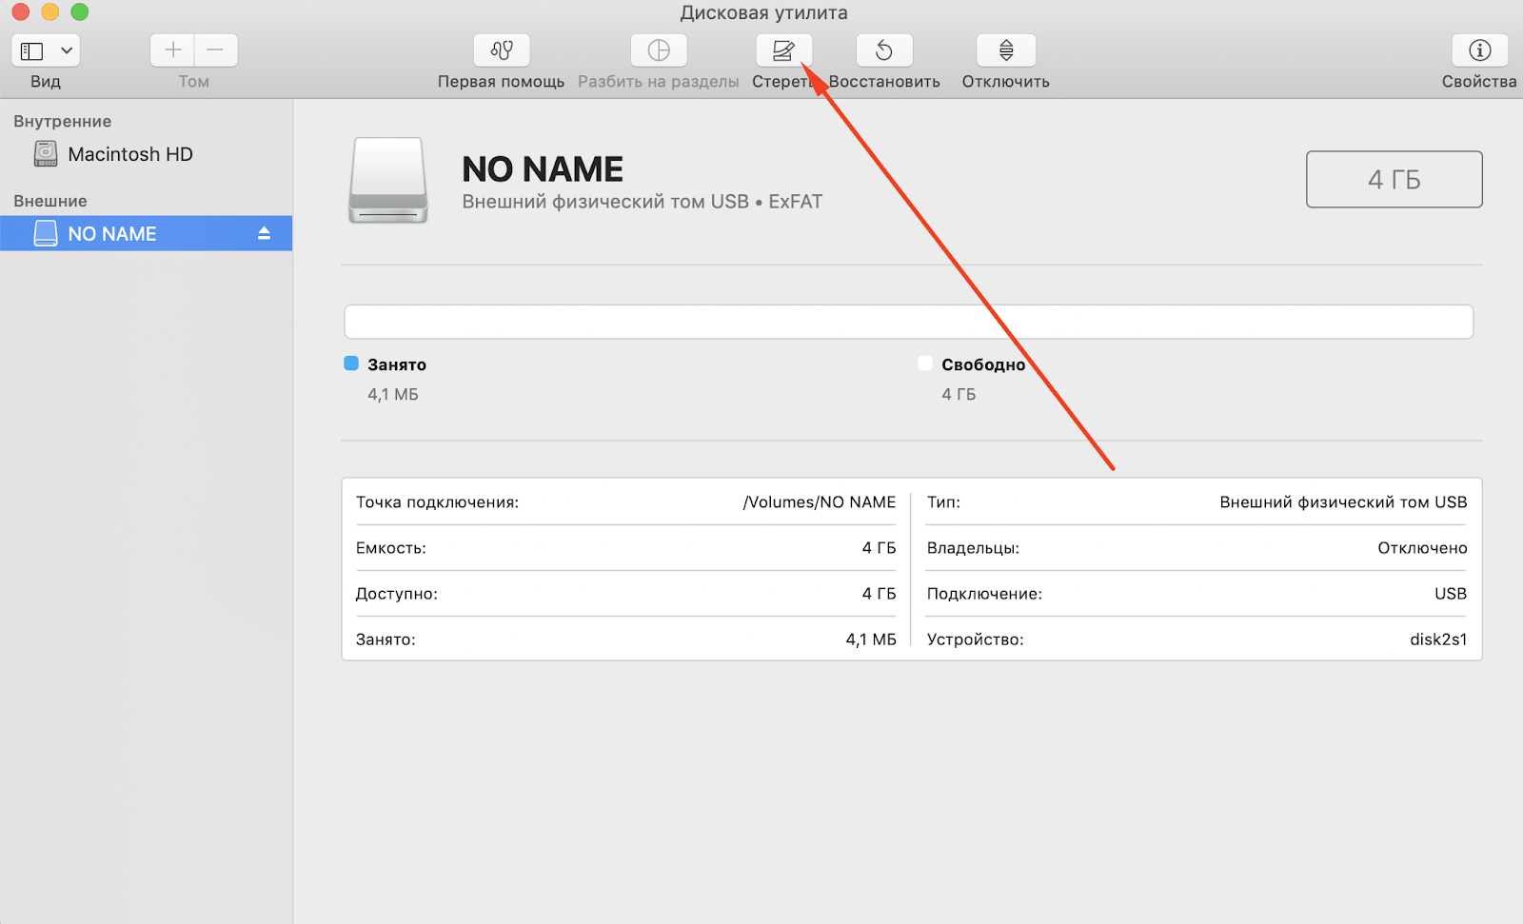Click the Unmount (Отключить) toolbar icon
The height and width of the screenshot is (924, 1523).
(1005, 50)
